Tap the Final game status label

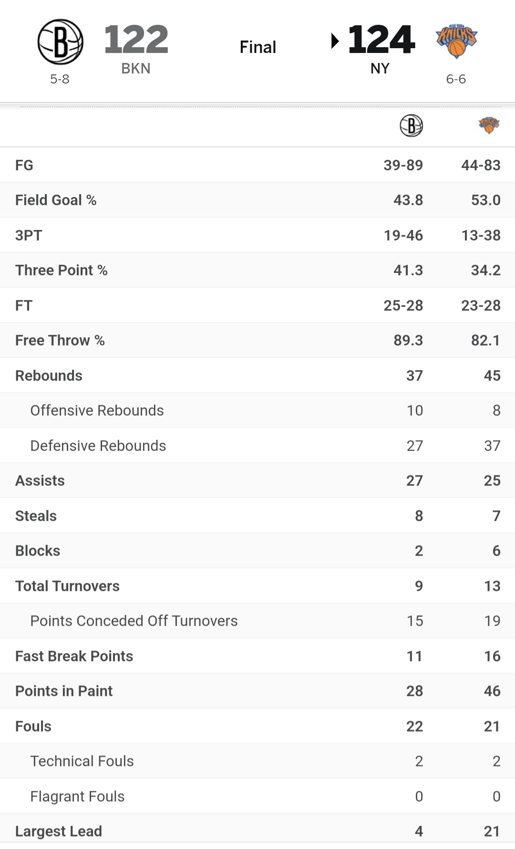tap(258, 47)
